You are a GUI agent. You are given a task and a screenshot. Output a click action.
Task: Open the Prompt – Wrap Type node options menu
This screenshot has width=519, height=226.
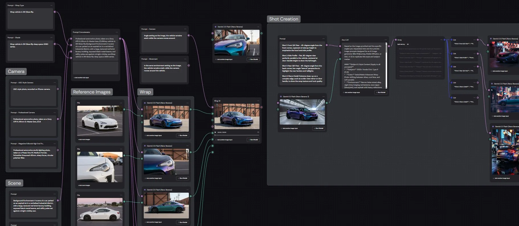click(x=51, y=5)
